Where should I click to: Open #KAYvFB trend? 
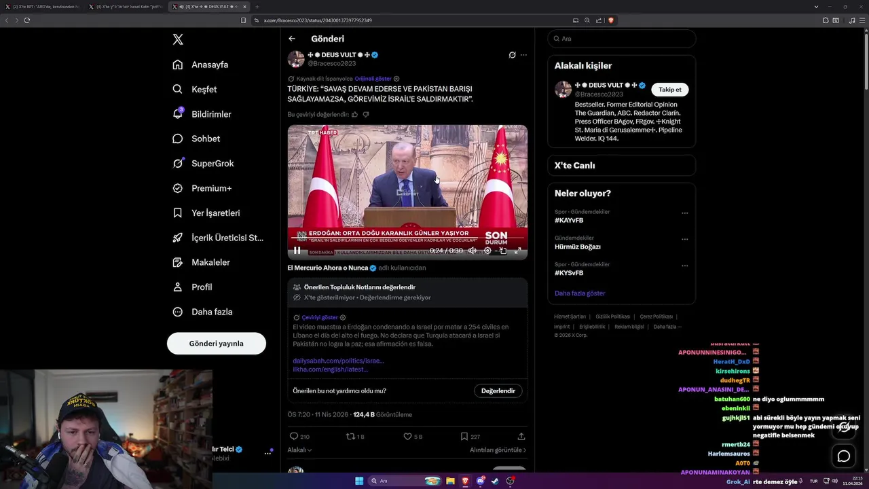(x=569, y=220)
